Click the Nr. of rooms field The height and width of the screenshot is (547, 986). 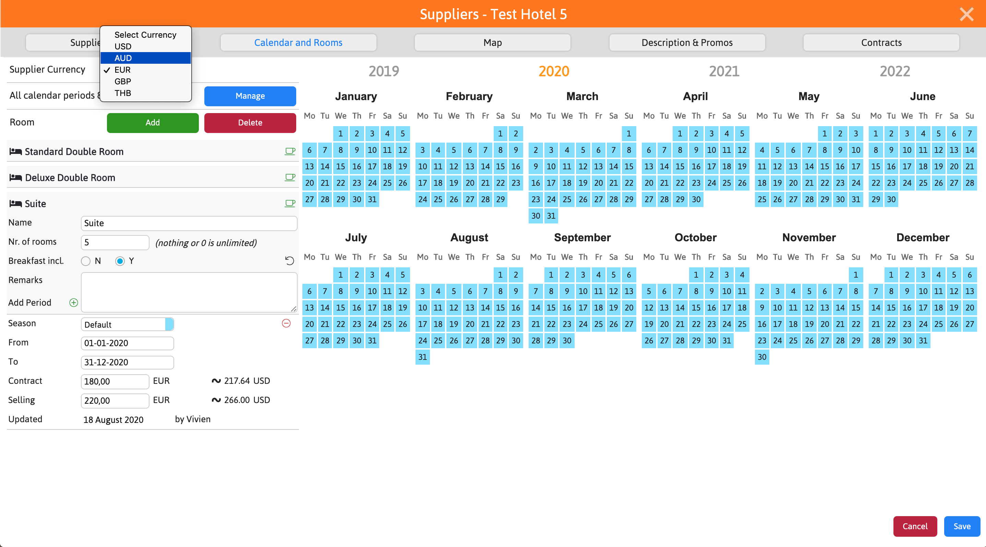coord(115,243)
